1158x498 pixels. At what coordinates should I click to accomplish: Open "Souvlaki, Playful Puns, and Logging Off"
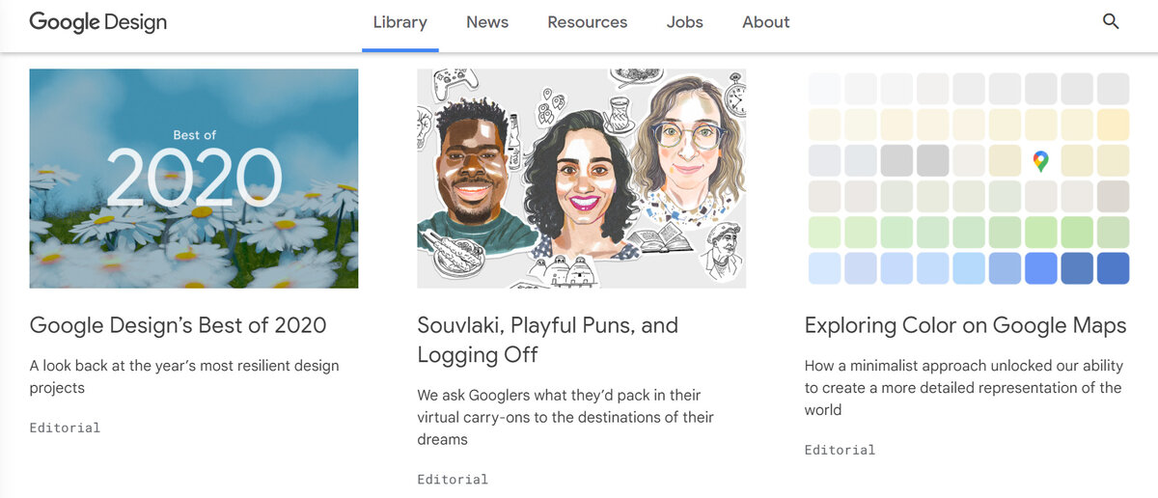click(x=548, y=340)
